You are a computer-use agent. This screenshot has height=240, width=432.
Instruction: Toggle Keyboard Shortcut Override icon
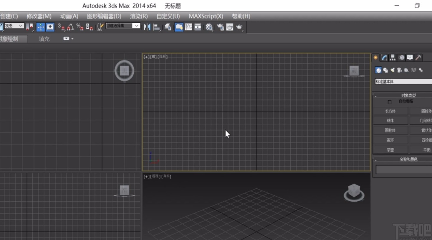50,27
